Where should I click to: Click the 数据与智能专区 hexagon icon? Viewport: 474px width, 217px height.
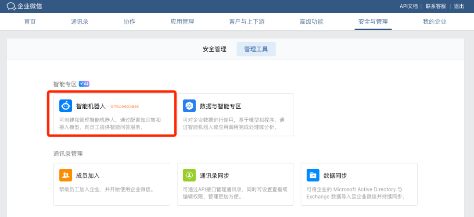(189, 106)
